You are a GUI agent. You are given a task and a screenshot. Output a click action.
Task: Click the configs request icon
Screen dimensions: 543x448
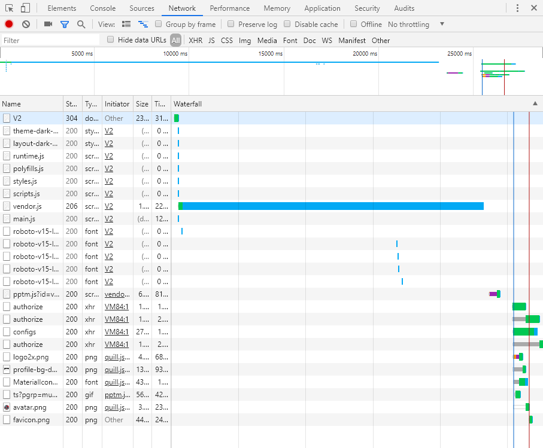pyautogui.click(x=7, y=332)
